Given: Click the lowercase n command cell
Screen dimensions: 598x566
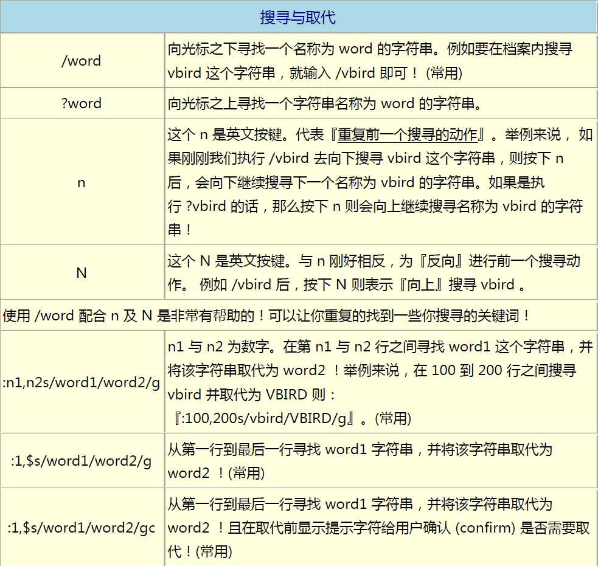Looking at the screenshot, I should pyautogui.click(x=82, y=182).
